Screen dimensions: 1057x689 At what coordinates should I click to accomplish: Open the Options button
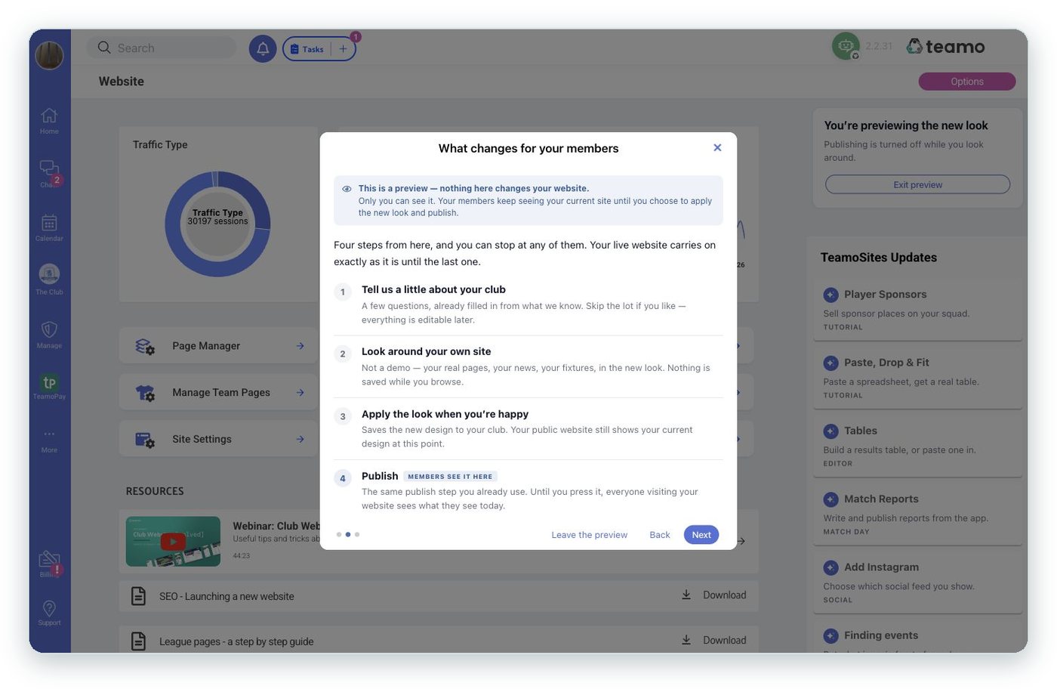(966, 82)
